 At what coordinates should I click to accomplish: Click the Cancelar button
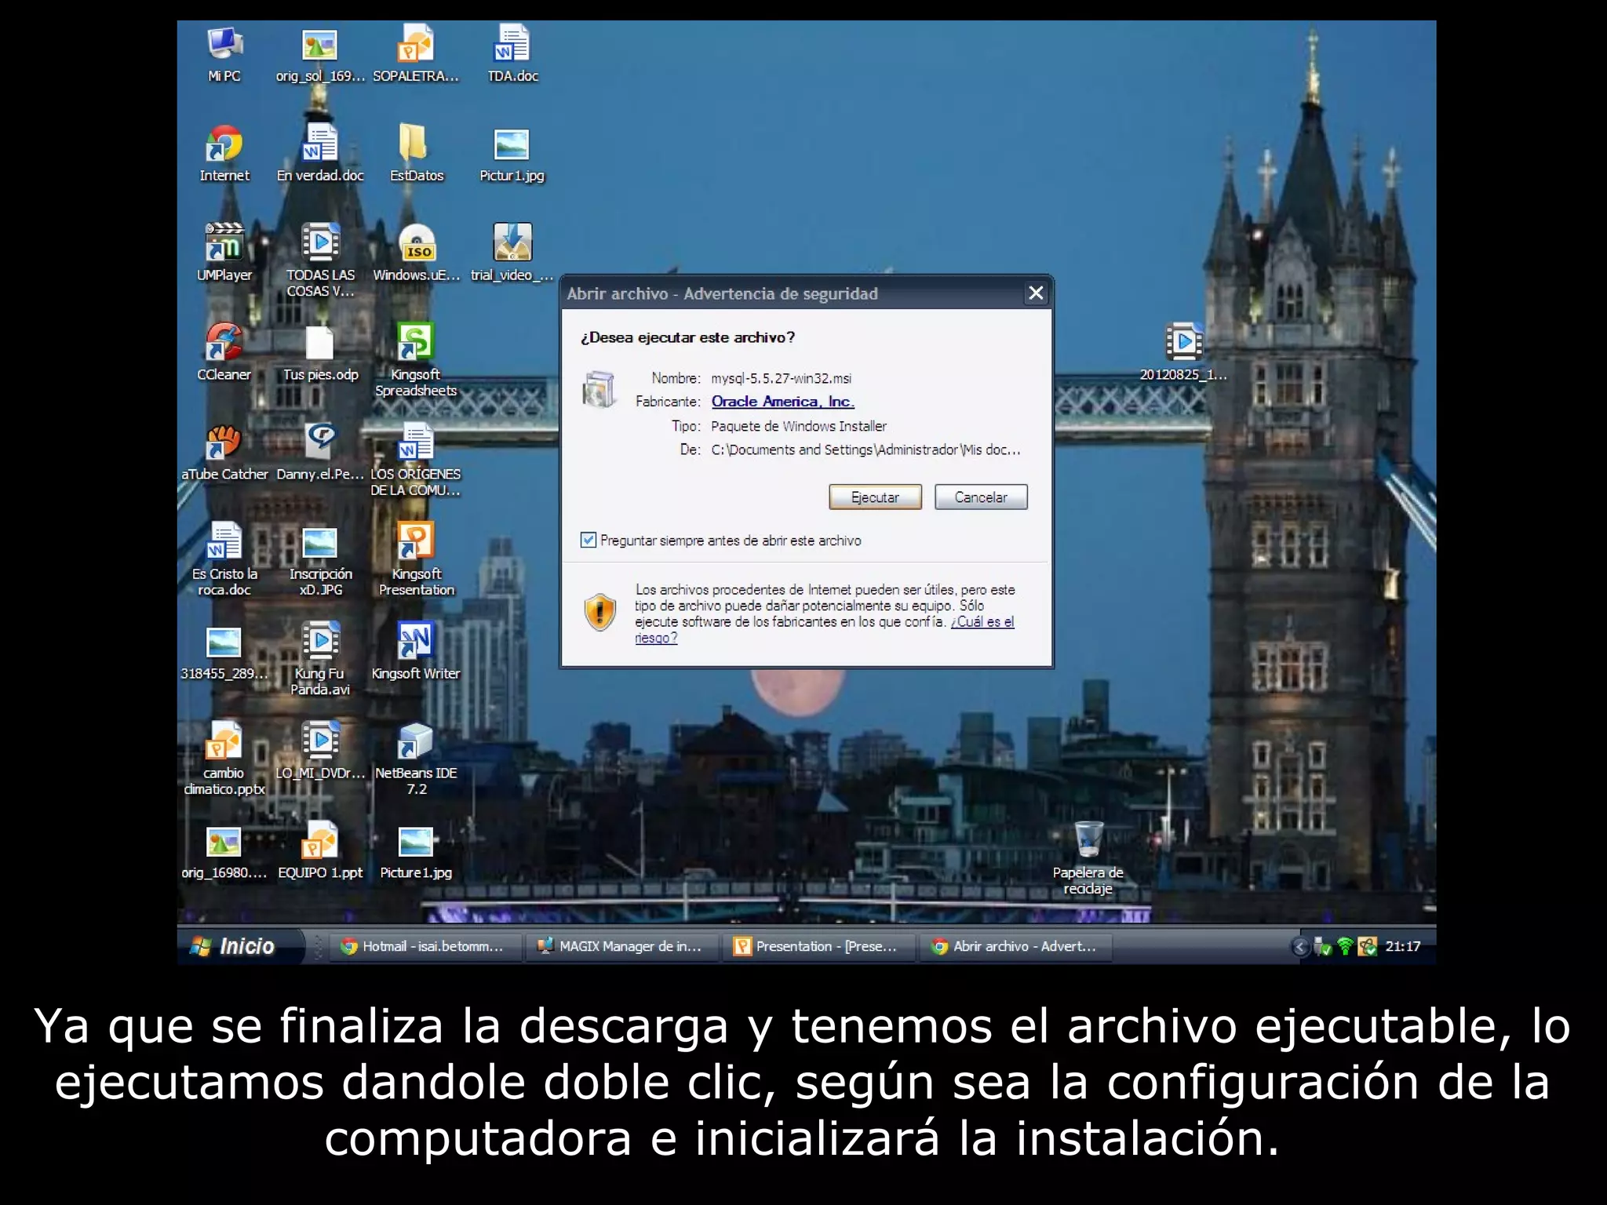tap(981, 497)
